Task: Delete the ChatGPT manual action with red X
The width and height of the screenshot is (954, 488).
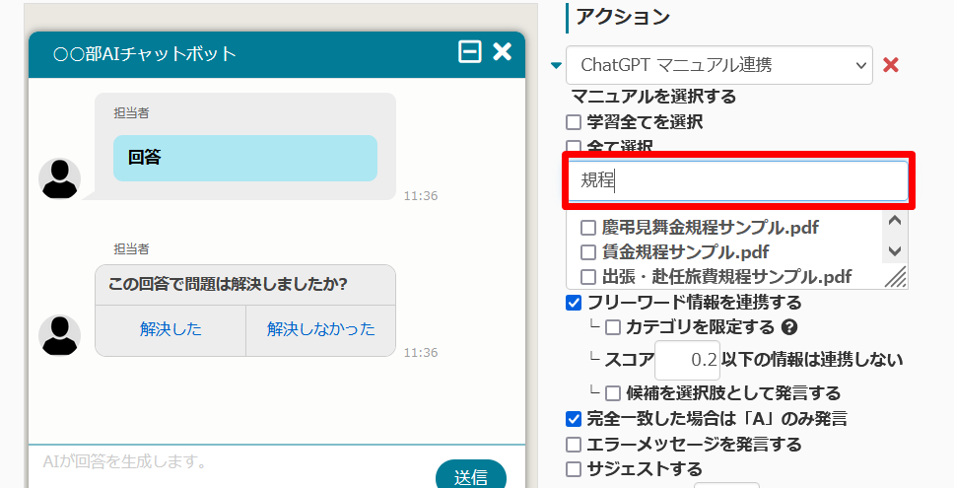Action: point(891,65)
